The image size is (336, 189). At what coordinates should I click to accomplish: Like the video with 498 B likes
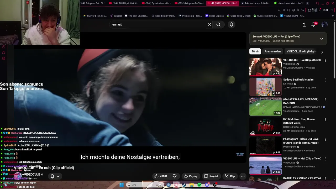(x=161, y=176)
